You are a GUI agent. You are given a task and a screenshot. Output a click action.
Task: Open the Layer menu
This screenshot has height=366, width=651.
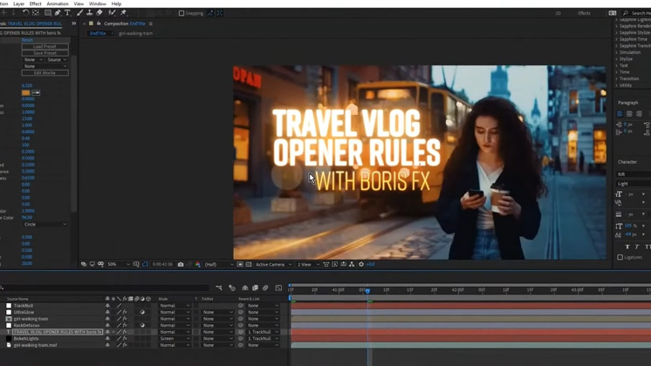coord(18,3)
